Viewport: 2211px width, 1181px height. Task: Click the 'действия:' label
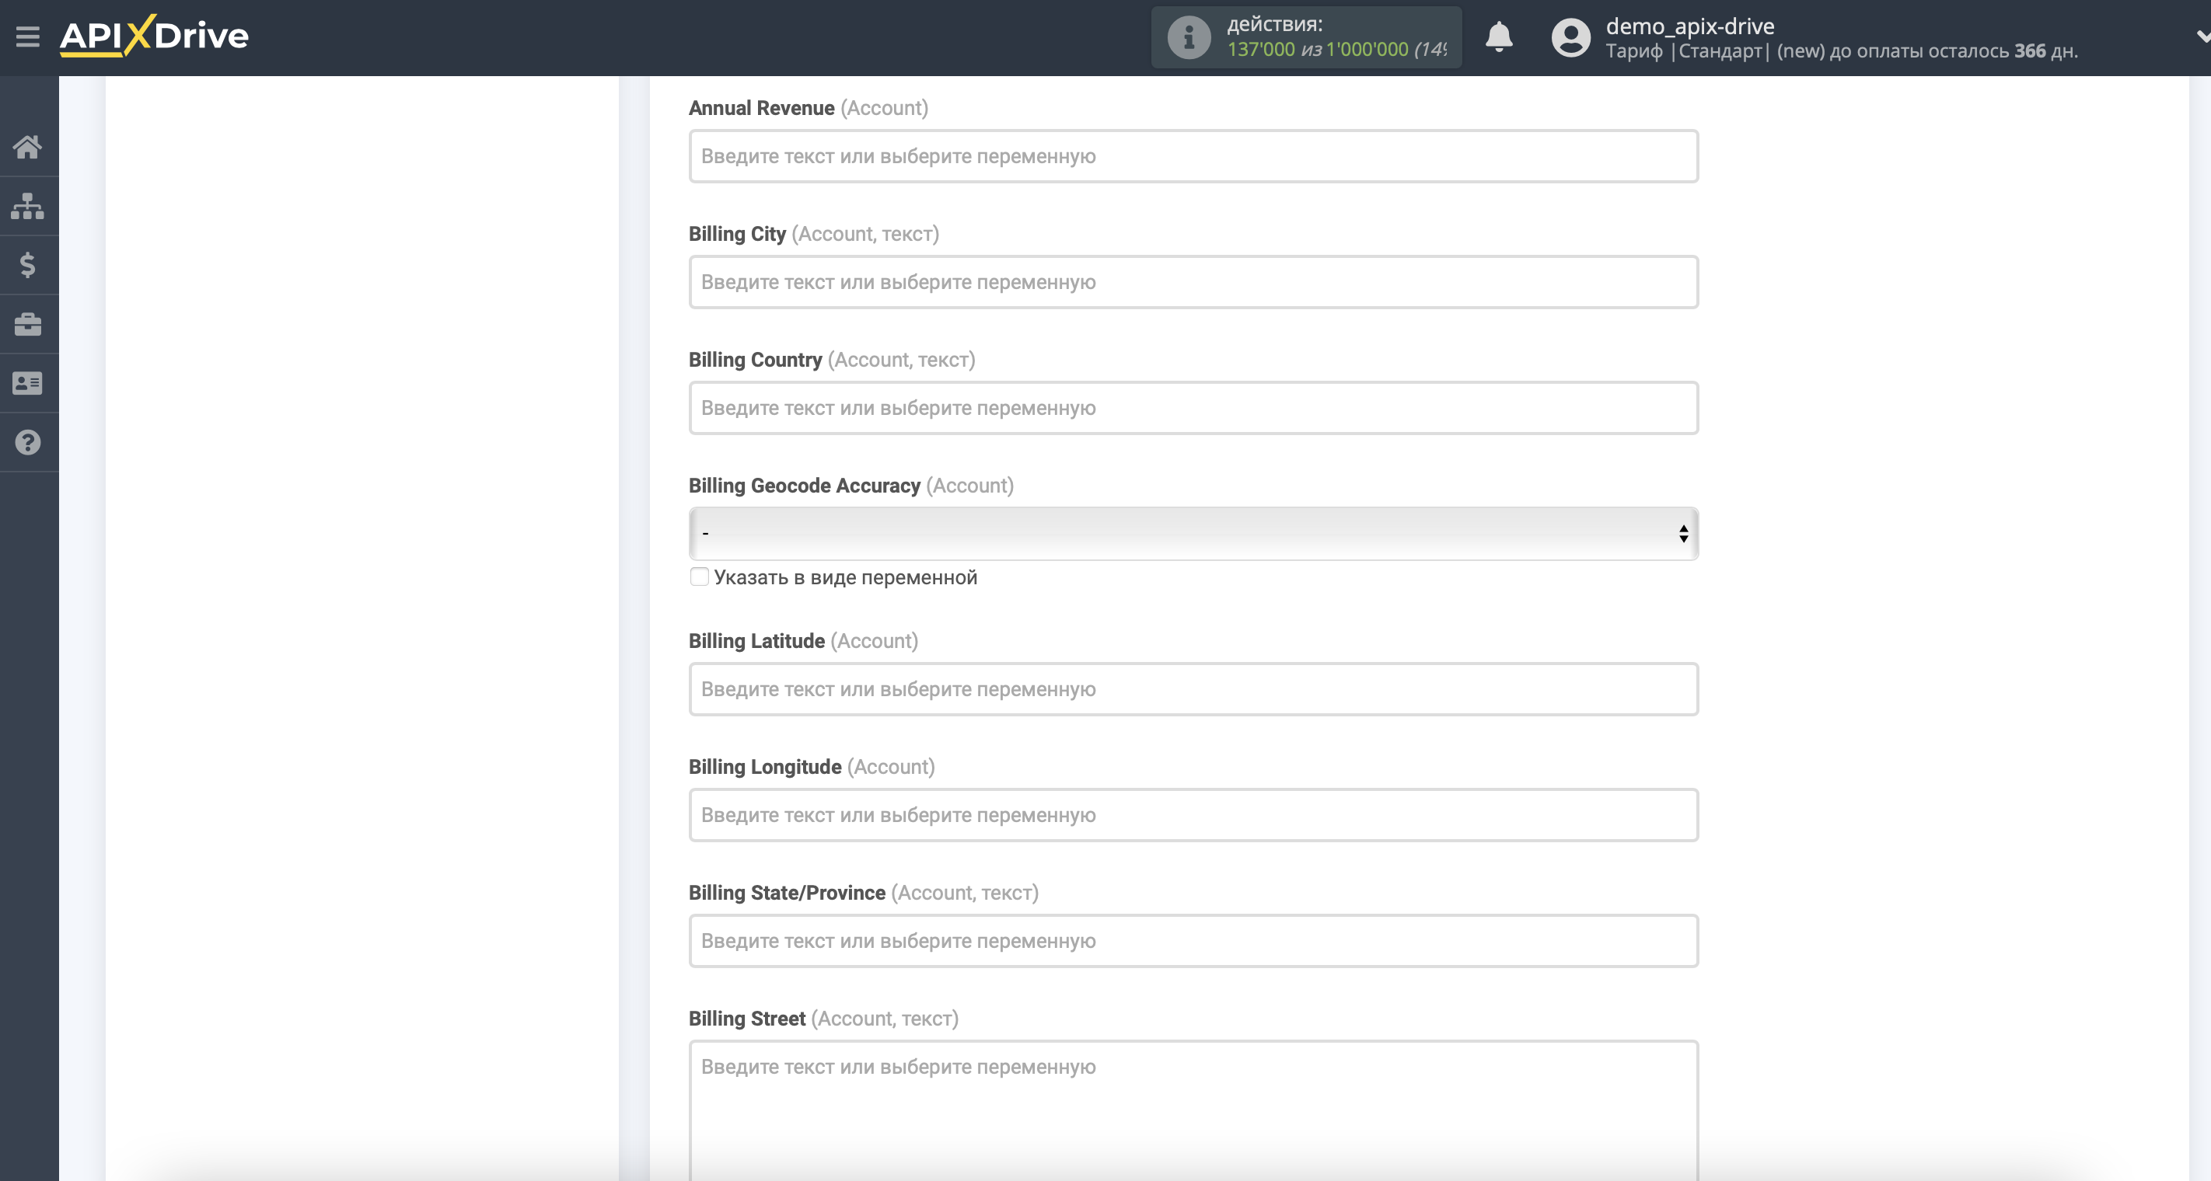click(1274, 24)
